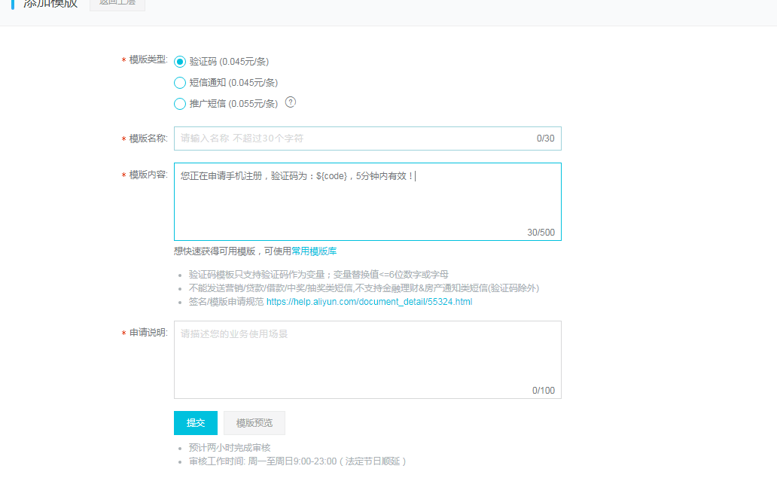Click the 0/100 character counter
The height and width of the screenshot is (487, 777).
pos(543,391)
